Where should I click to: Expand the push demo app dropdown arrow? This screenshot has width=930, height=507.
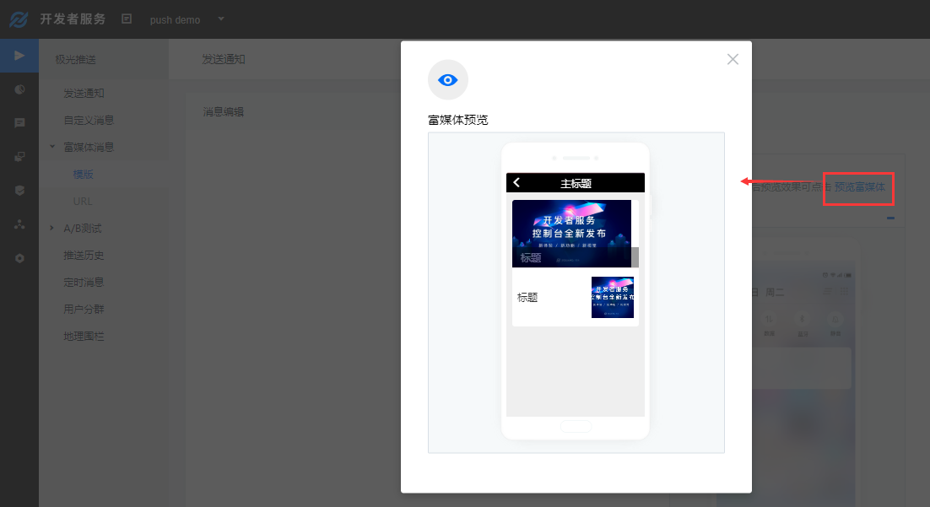tap(221, 19)
